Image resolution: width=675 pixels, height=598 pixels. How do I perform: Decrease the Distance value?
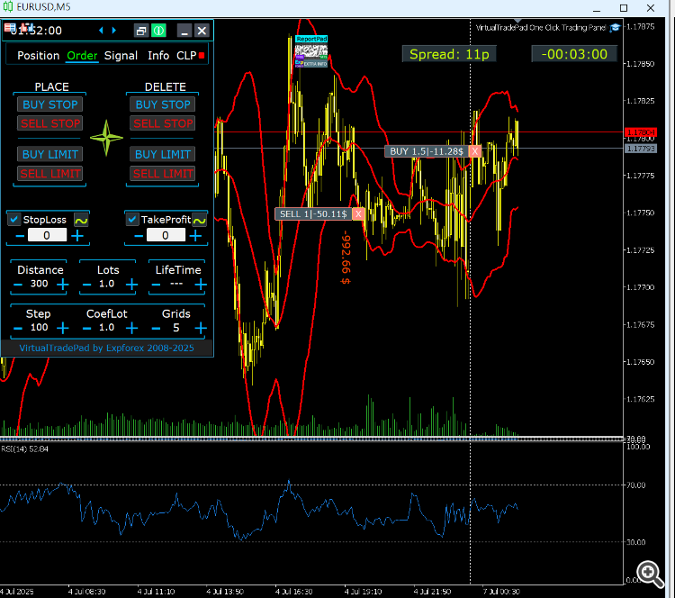pyautogui.click(x=18, y=285)
